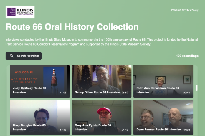Click the 30:46 duration on Ruth Ann Donaldson card
The image size is (205, 136).
(x=186, y=93)
